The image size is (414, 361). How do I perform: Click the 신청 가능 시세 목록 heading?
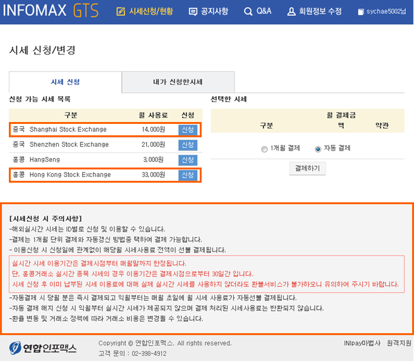pyautogui.click(x=40, y=99)
